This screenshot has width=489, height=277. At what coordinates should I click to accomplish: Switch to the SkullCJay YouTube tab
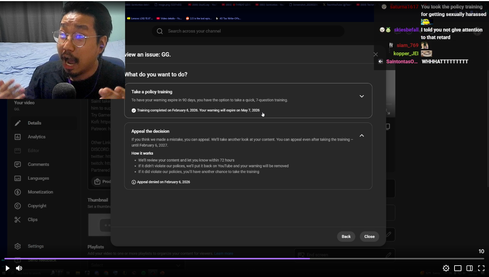click(x=202, y=5)
